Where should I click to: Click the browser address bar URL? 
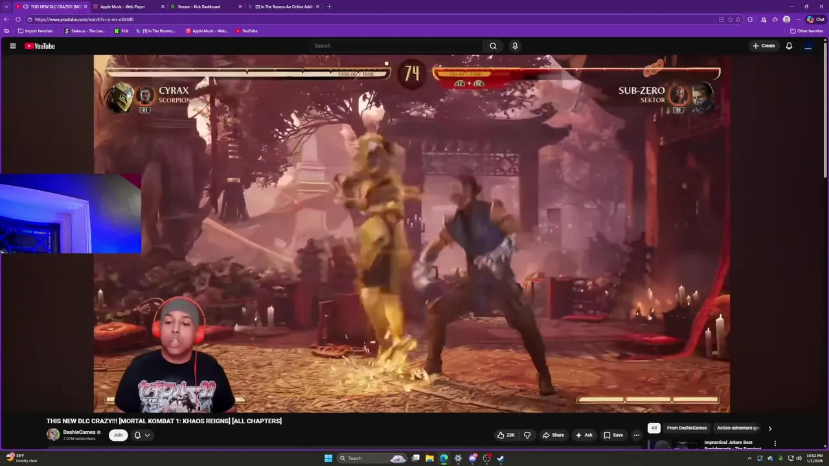pyautogui.click(x=84, y=19)
